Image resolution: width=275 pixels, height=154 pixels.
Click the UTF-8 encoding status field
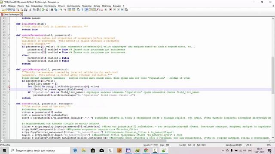[x=248, y=145]
